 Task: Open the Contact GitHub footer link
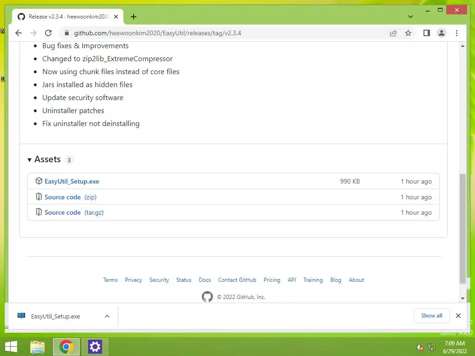coord(237,280)
